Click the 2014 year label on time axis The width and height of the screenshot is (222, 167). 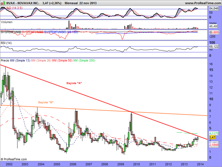point(200,164)
